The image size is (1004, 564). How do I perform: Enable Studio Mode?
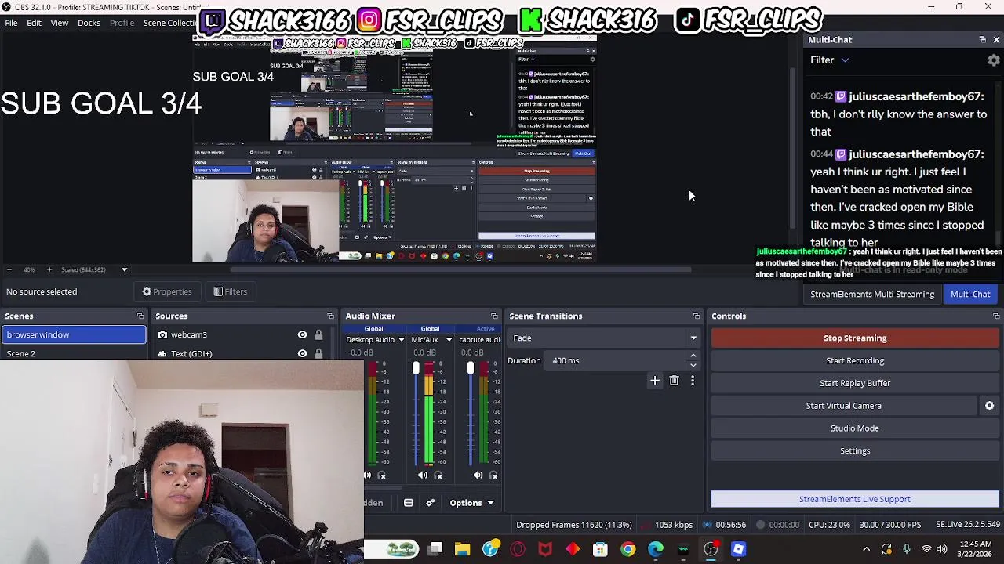point(855,428)
